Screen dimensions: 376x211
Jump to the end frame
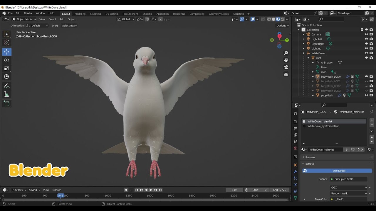(160, 190)
